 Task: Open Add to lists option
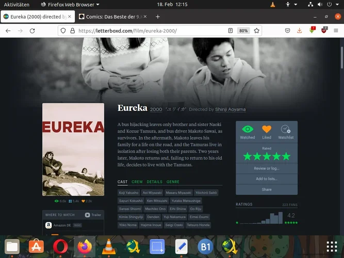click(267, 179)
